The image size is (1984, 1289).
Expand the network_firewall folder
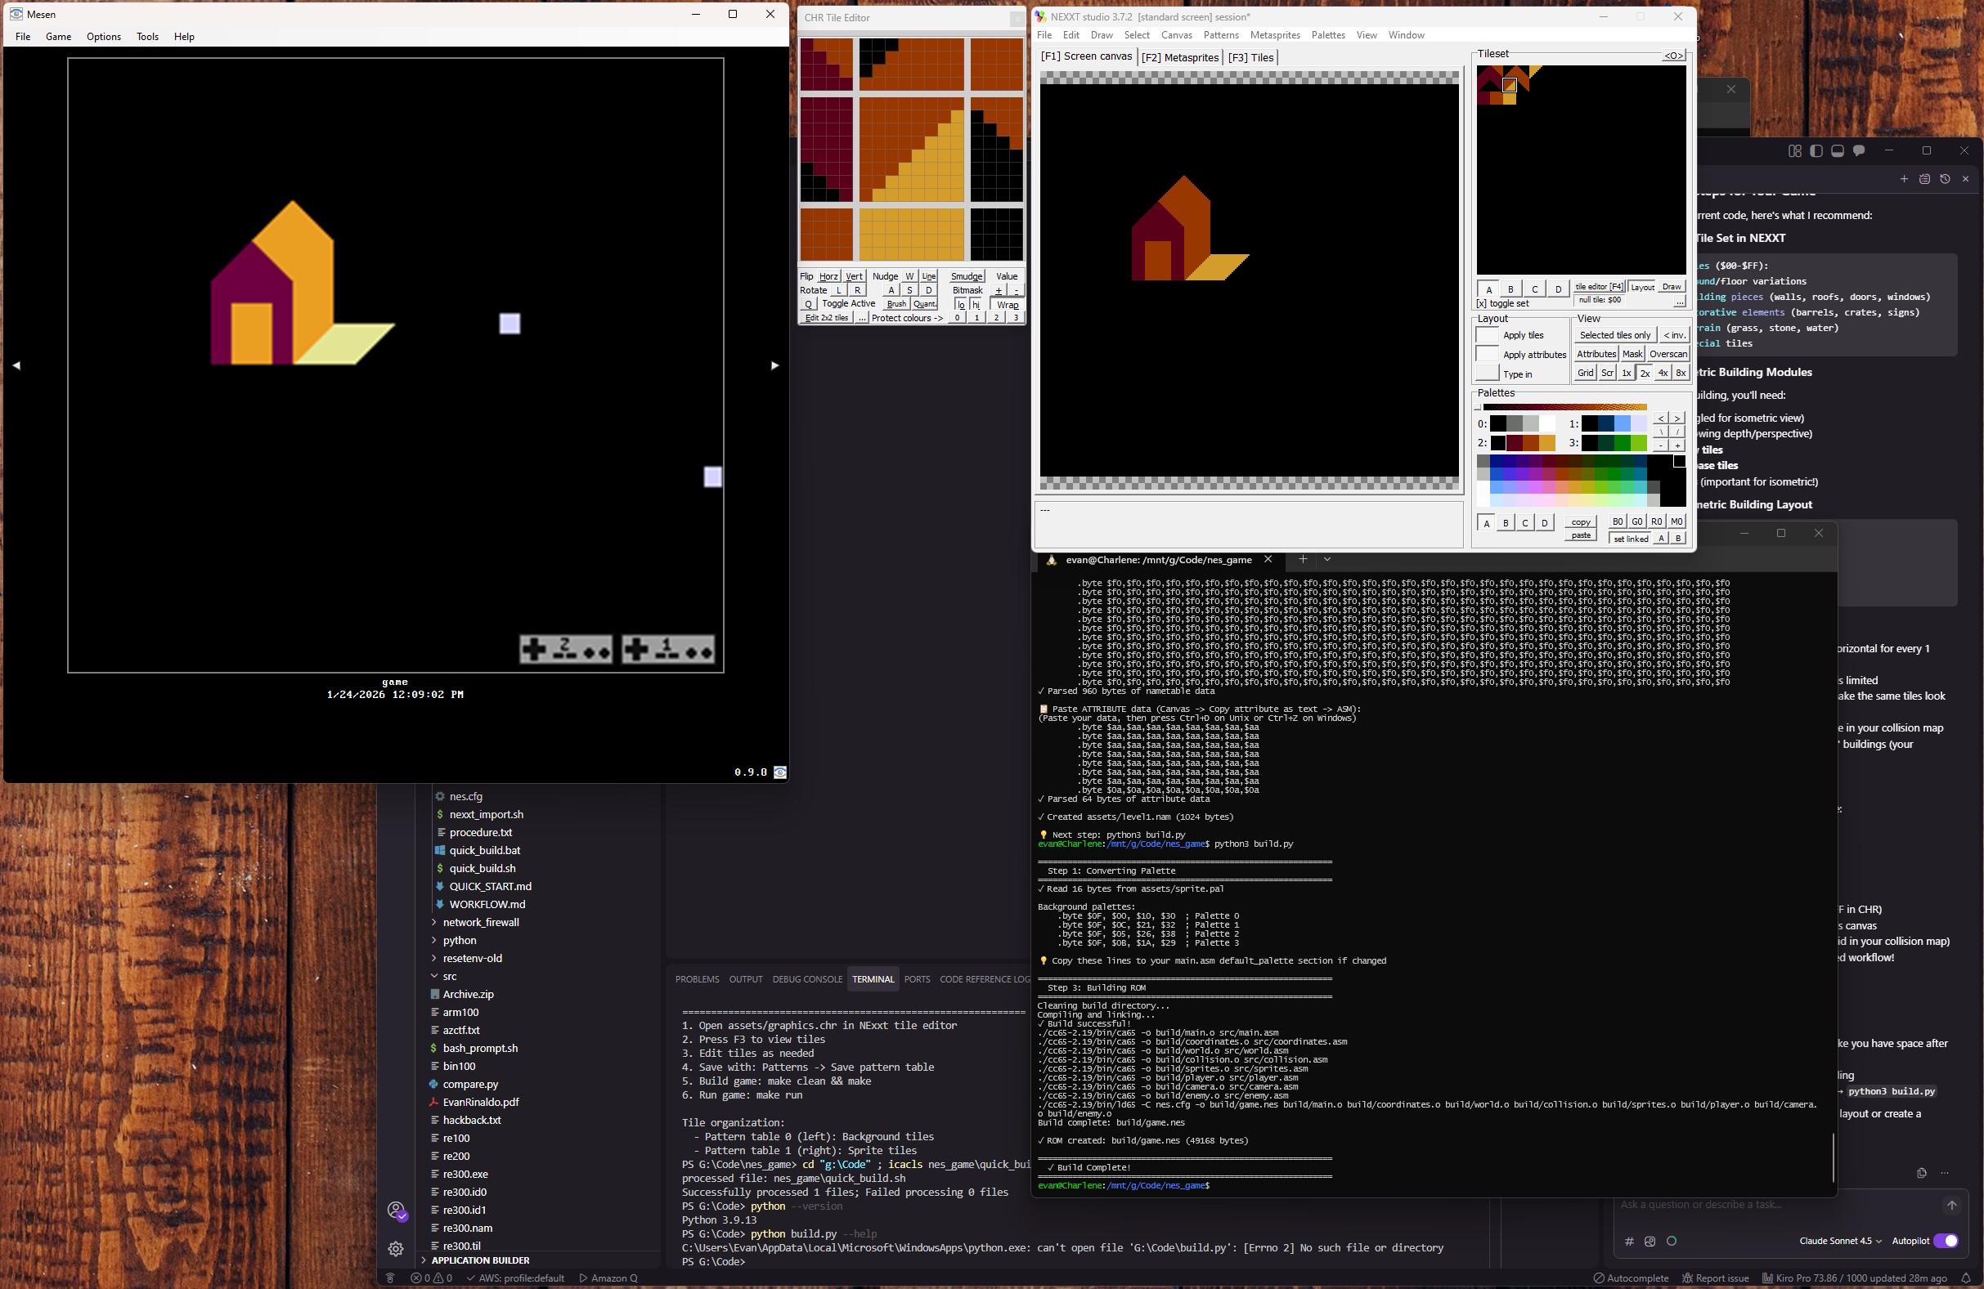[x=480, y=922]
